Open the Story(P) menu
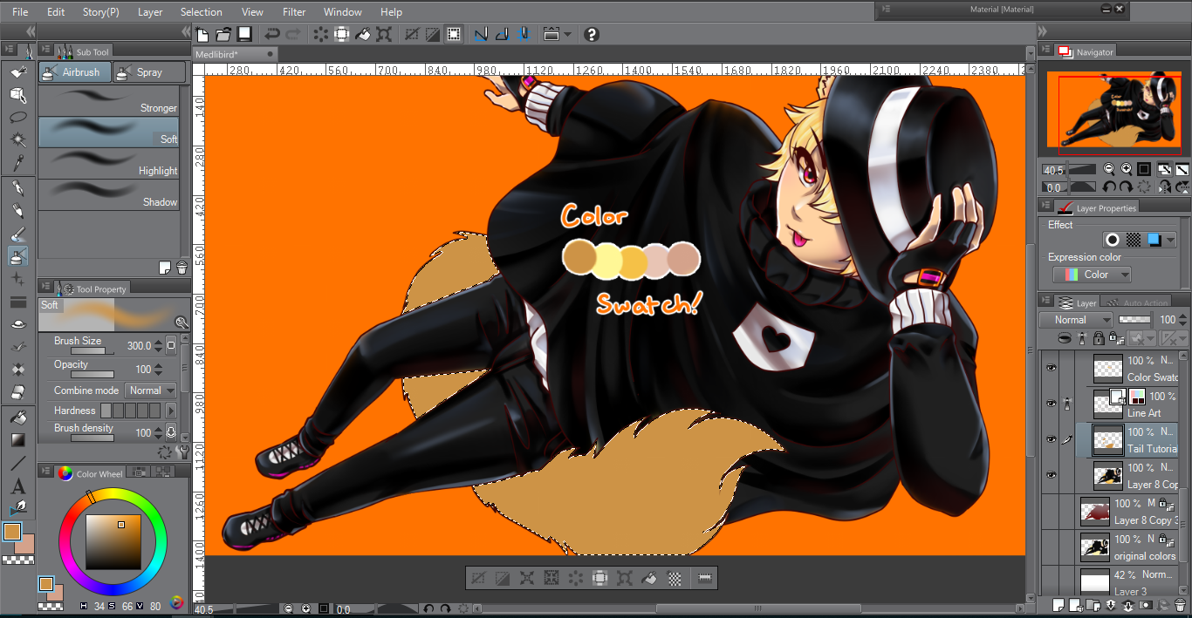This screenshot has width=1192, height=618. click(101, 12)
